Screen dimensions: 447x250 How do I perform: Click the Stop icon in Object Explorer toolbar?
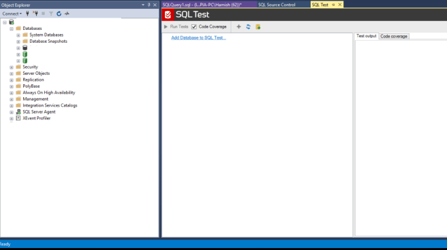[44, 14]
